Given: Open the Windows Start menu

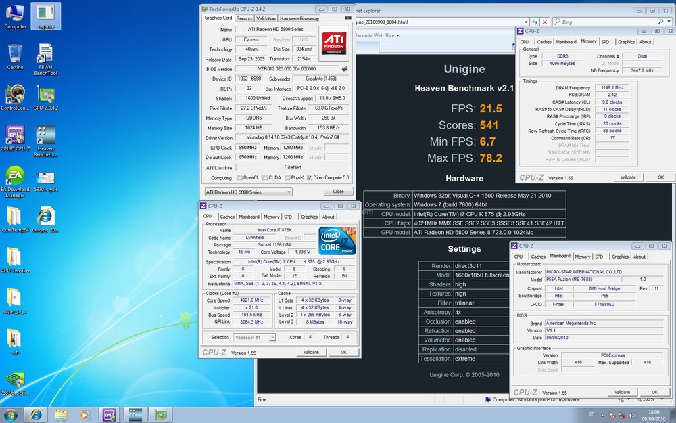Looking at the screenshot, I should click(x=10, y=416).
